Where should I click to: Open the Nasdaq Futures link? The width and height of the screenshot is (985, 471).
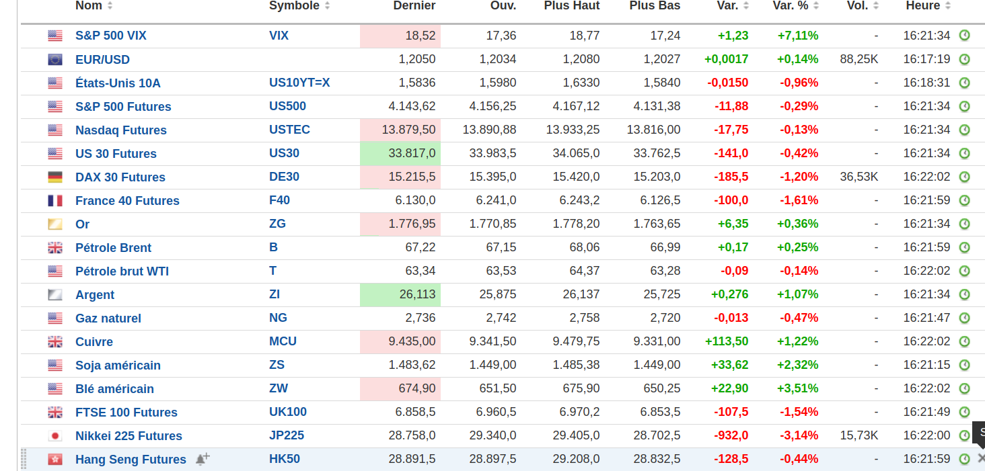pyautogui.click(x=121, y=130)
